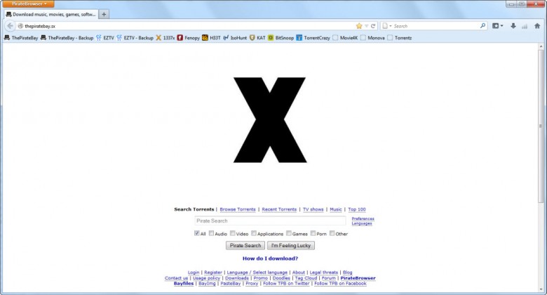Image resolution: width=547 pixels, height=295 pixels.
Task: Bookmark this page with the star icon
Action: tap(359, 26)
